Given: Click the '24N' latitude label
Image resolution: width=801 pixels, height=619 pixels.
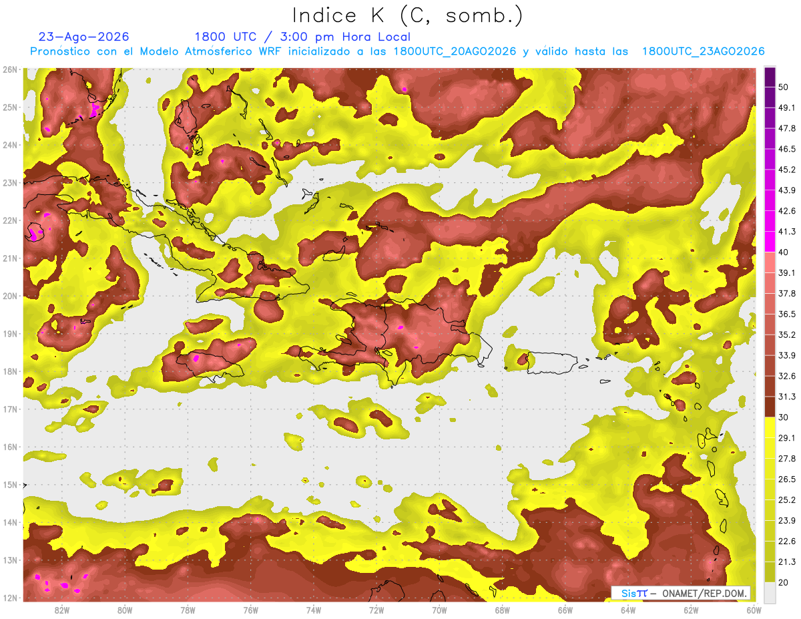Looking at the screenshot, I should [x=9, y=145].
